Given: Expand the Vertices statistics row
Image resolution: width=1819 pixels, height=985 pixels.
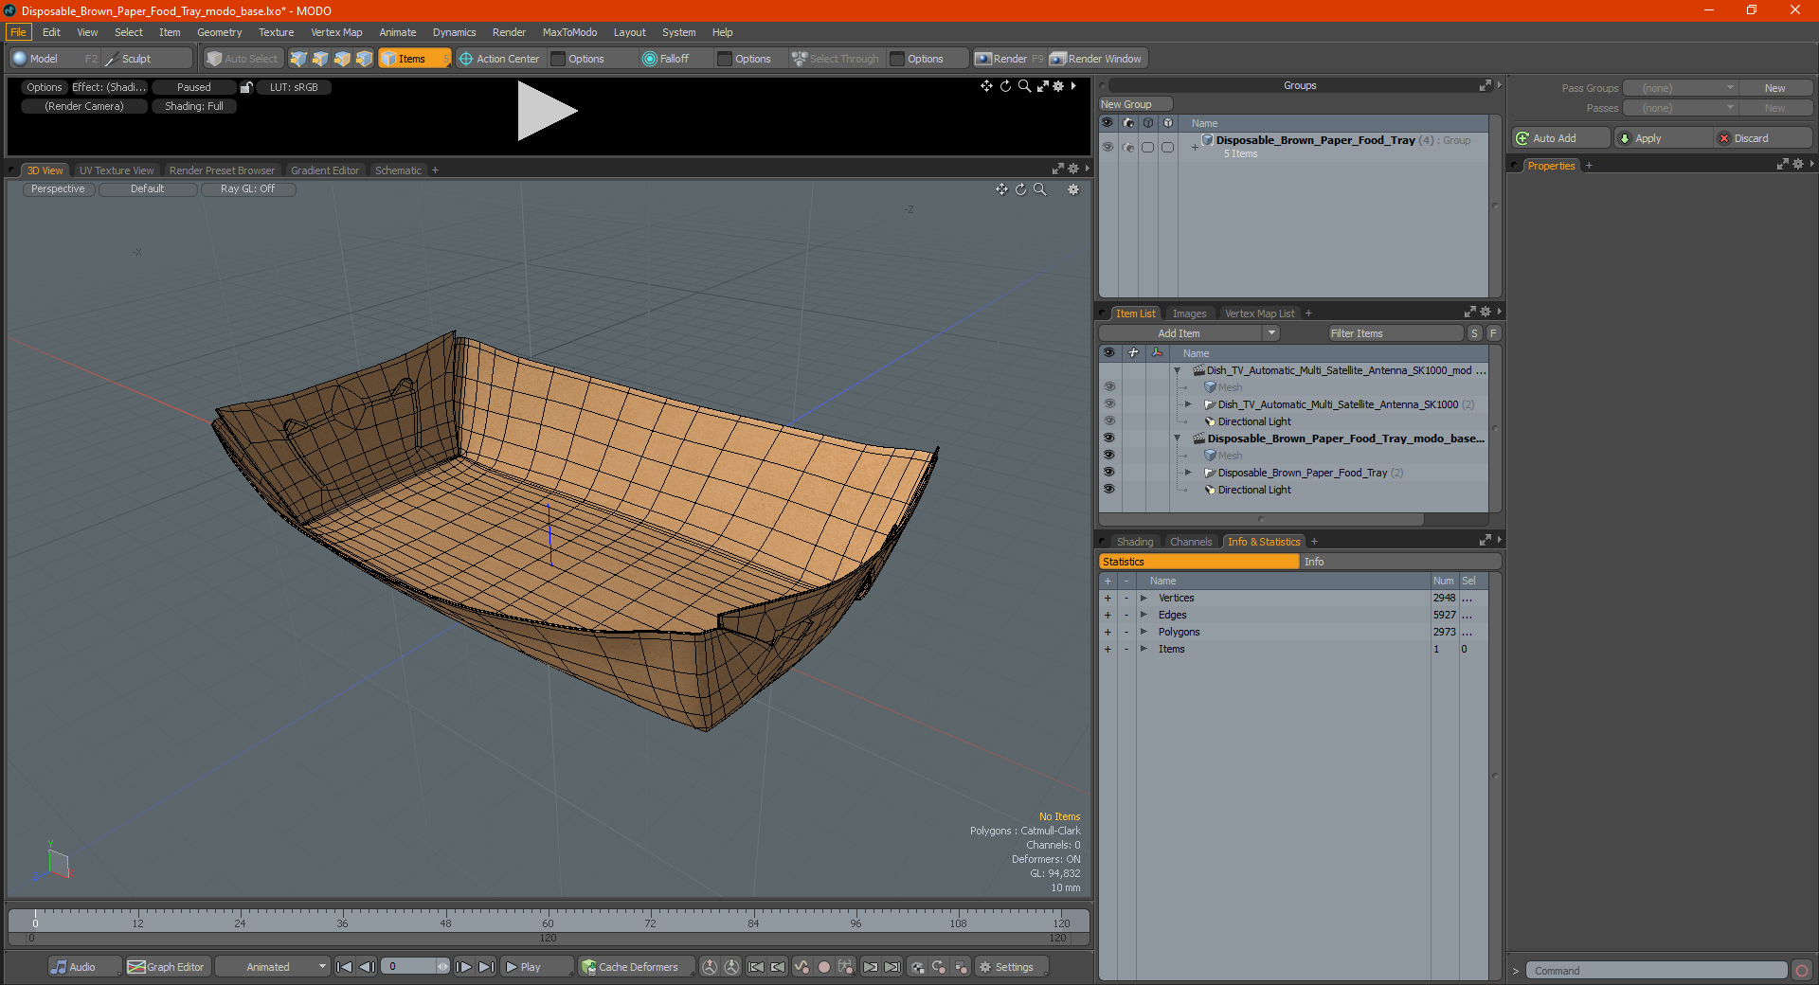Looking at the screenshot, I should (x=1144, y=598).
